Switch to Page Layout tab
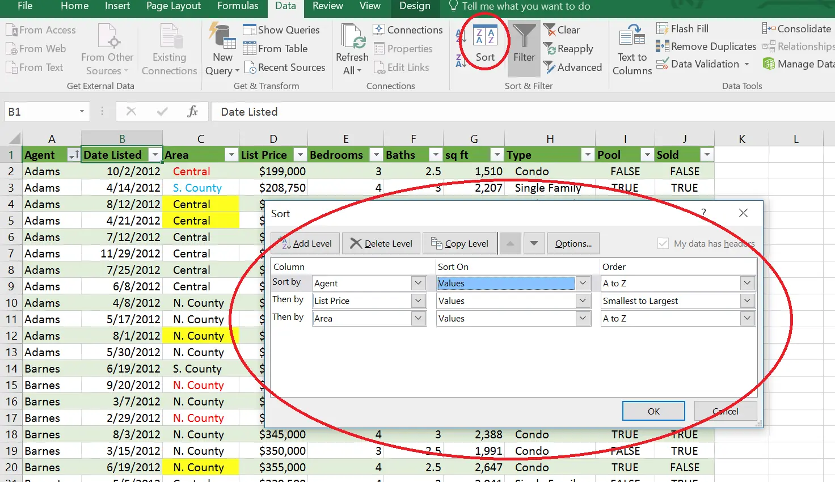The width and height of the screenshot is (835, 482). tap(174, 6)
